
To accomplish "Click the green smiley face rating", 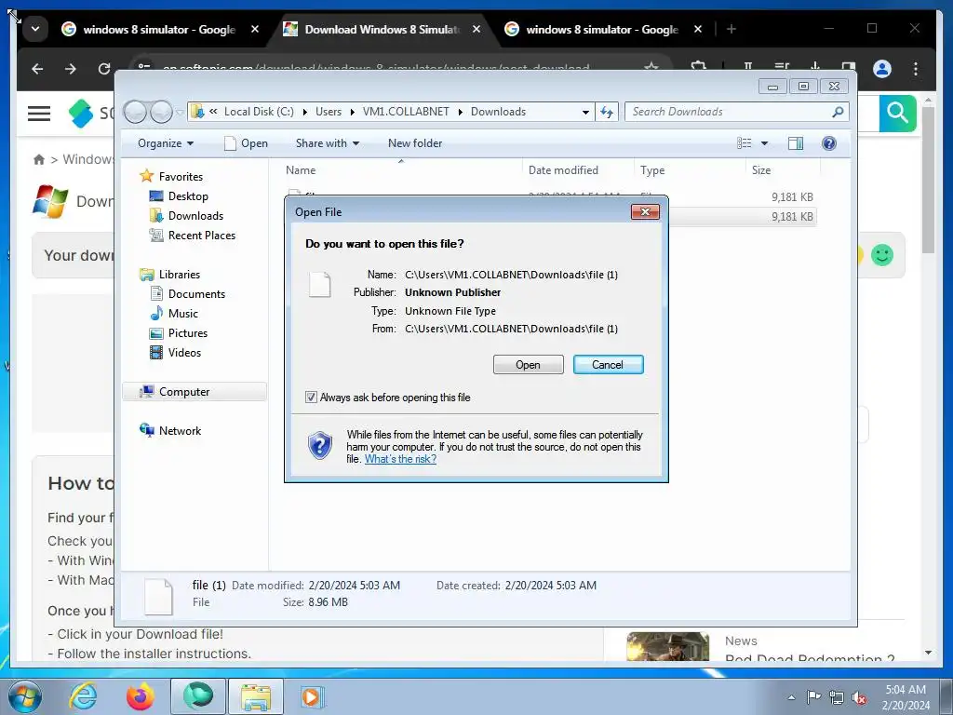I will click(x=882, y=255).
